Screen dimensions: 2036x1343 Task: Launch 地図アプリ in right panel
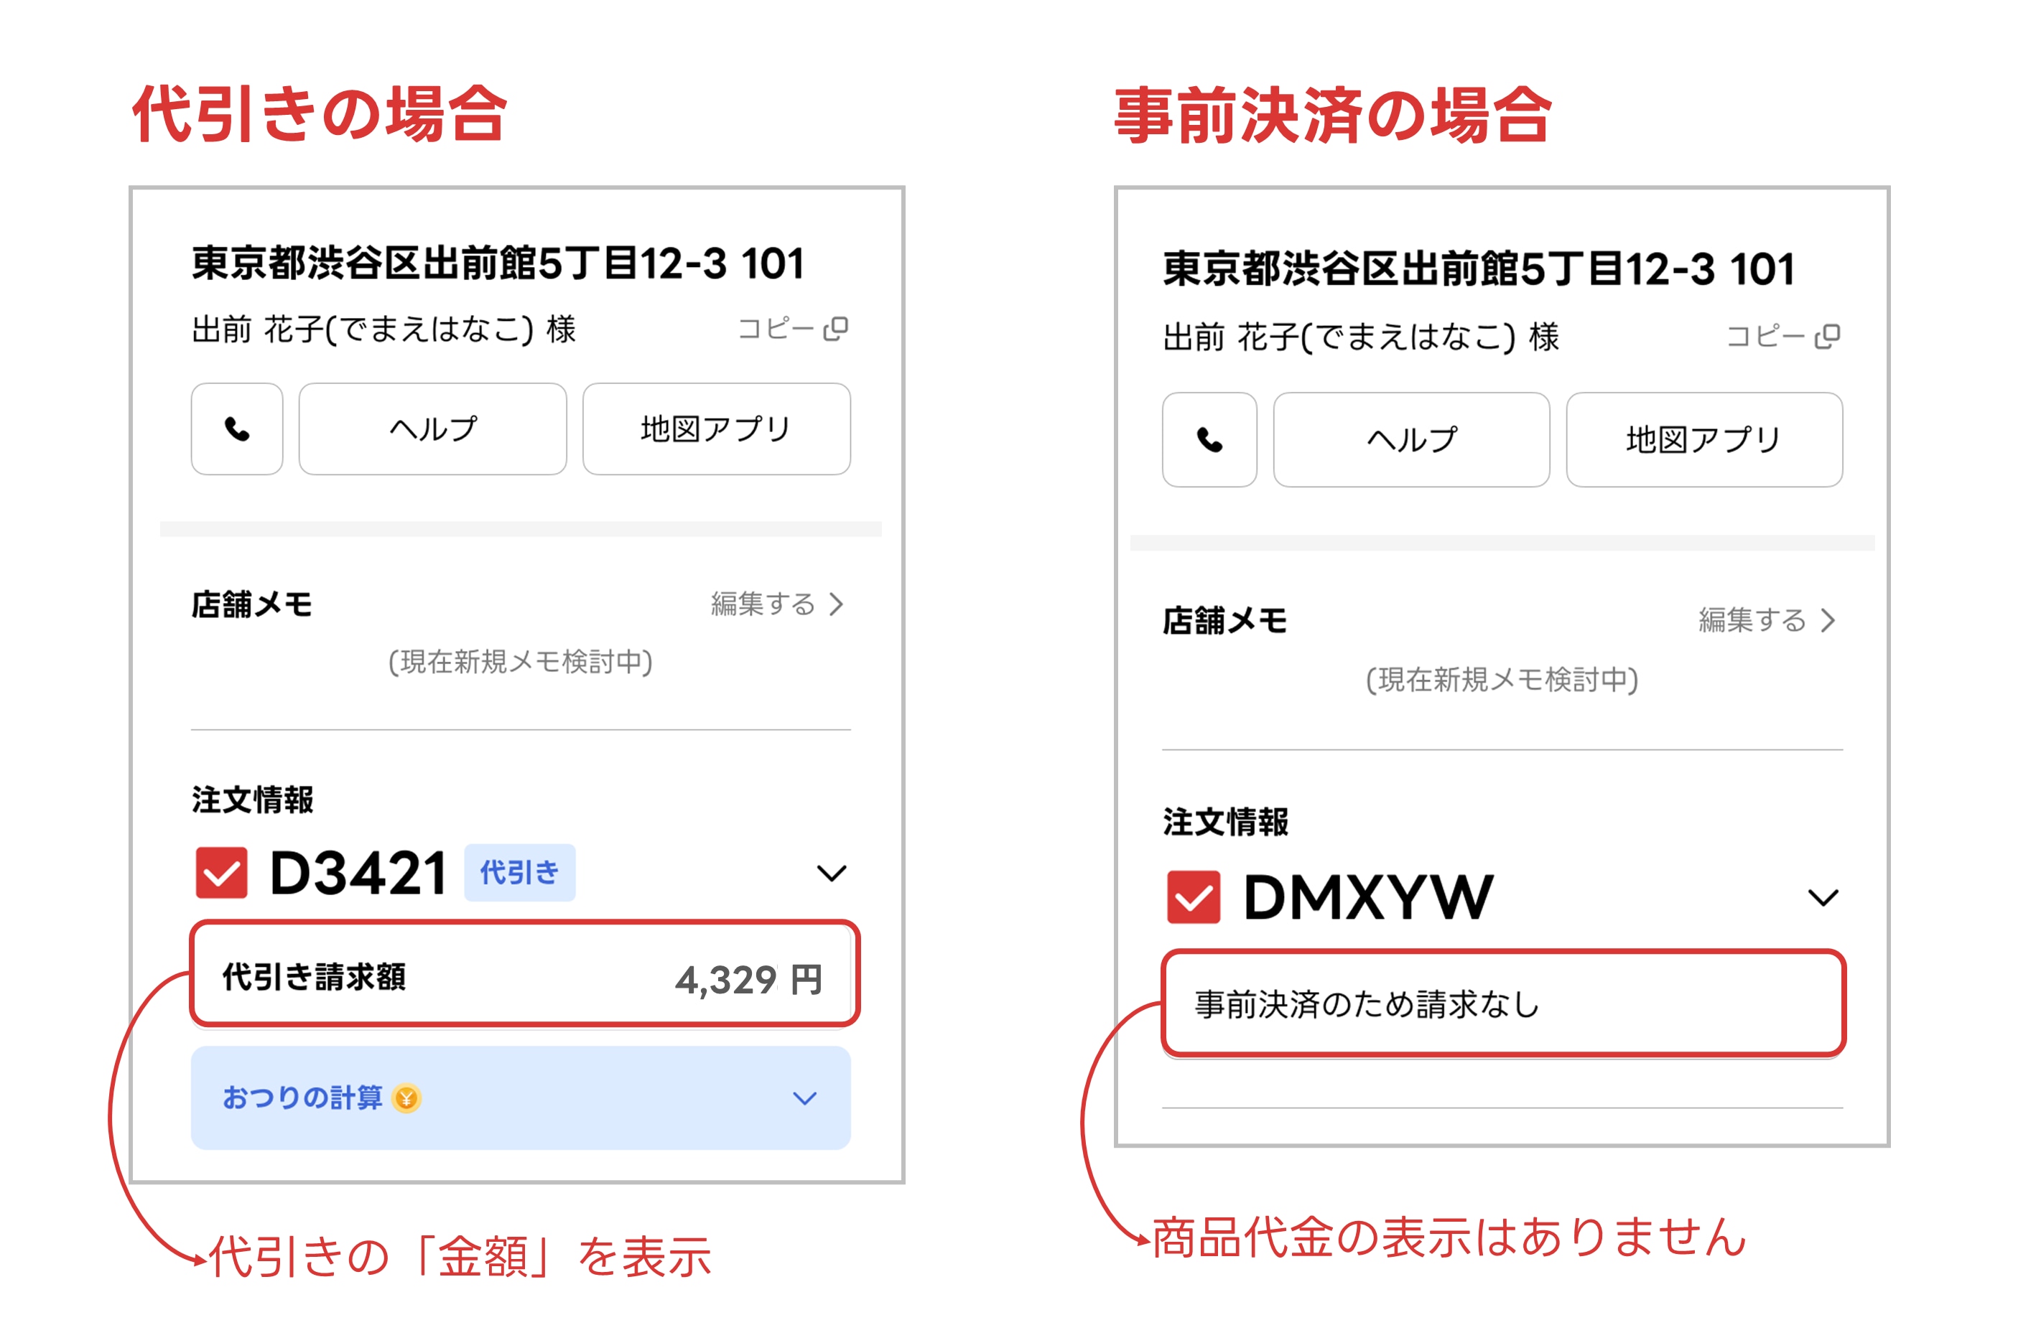click(x=1704, y=439)
